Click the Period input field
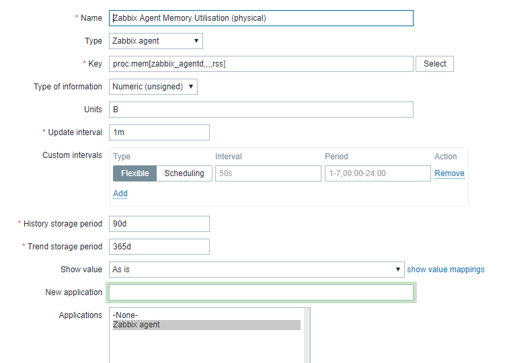This screenshot has width=505, height=363. point(377,173)
